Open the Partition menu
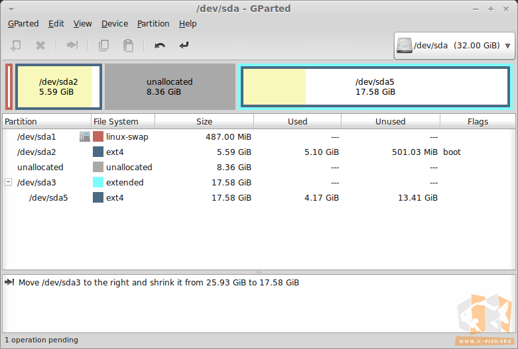This screenshot has width=518, height=349. pyautogui.click(x=153, y=24)
